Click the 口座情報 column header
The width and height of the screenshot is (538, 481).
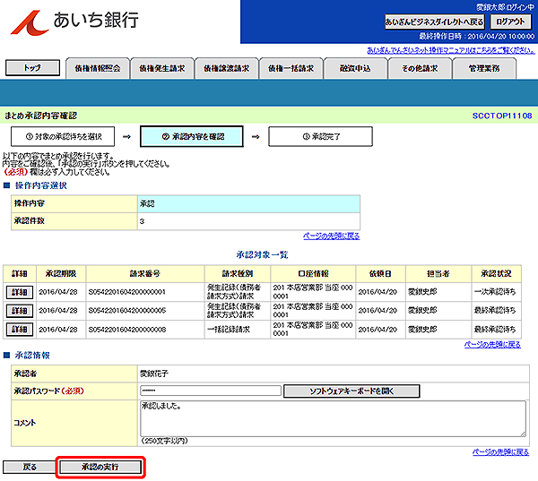[x=313, y=273]
